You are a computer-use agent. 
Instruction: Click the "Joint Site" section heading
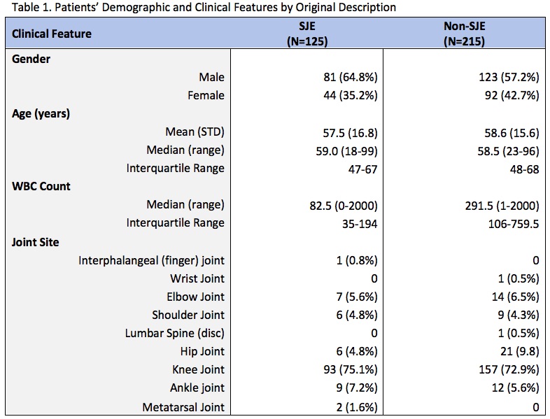35,242
